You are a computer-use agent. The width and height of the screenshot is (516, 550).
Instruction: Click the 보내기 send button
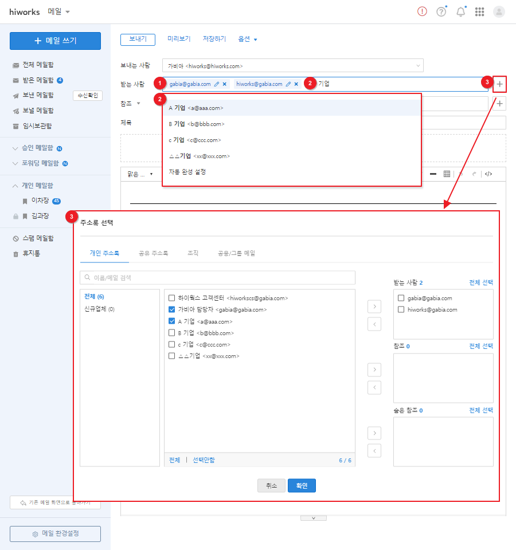click(x=138, y=40)
